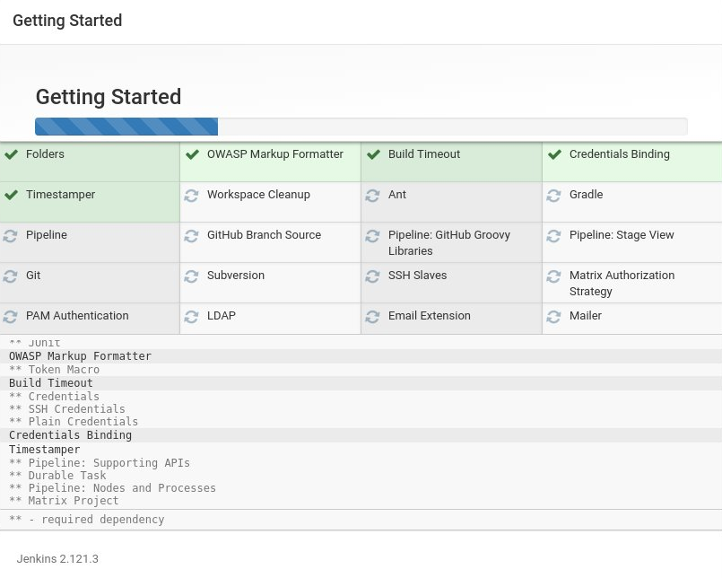Select the '** Plain Credentials' log line
This screenshot has width=722, height=578.
(74, 421)
